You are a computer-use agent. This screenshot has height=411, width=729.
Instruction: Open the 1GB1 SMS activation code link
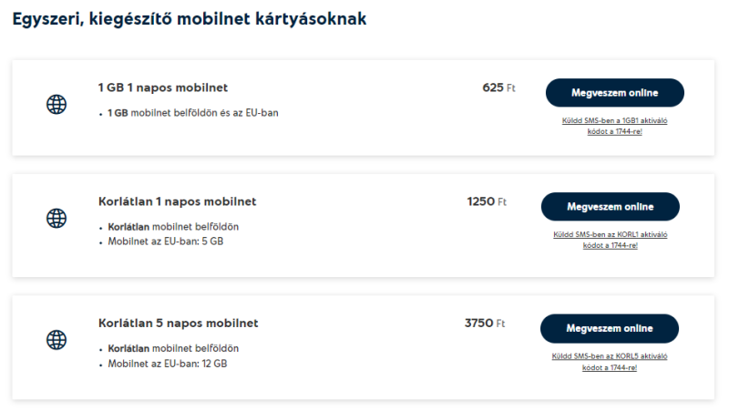[614, 125]
